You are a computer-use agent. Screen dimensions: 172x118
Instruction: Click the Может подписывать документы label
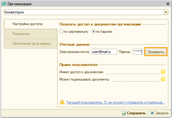84,79
